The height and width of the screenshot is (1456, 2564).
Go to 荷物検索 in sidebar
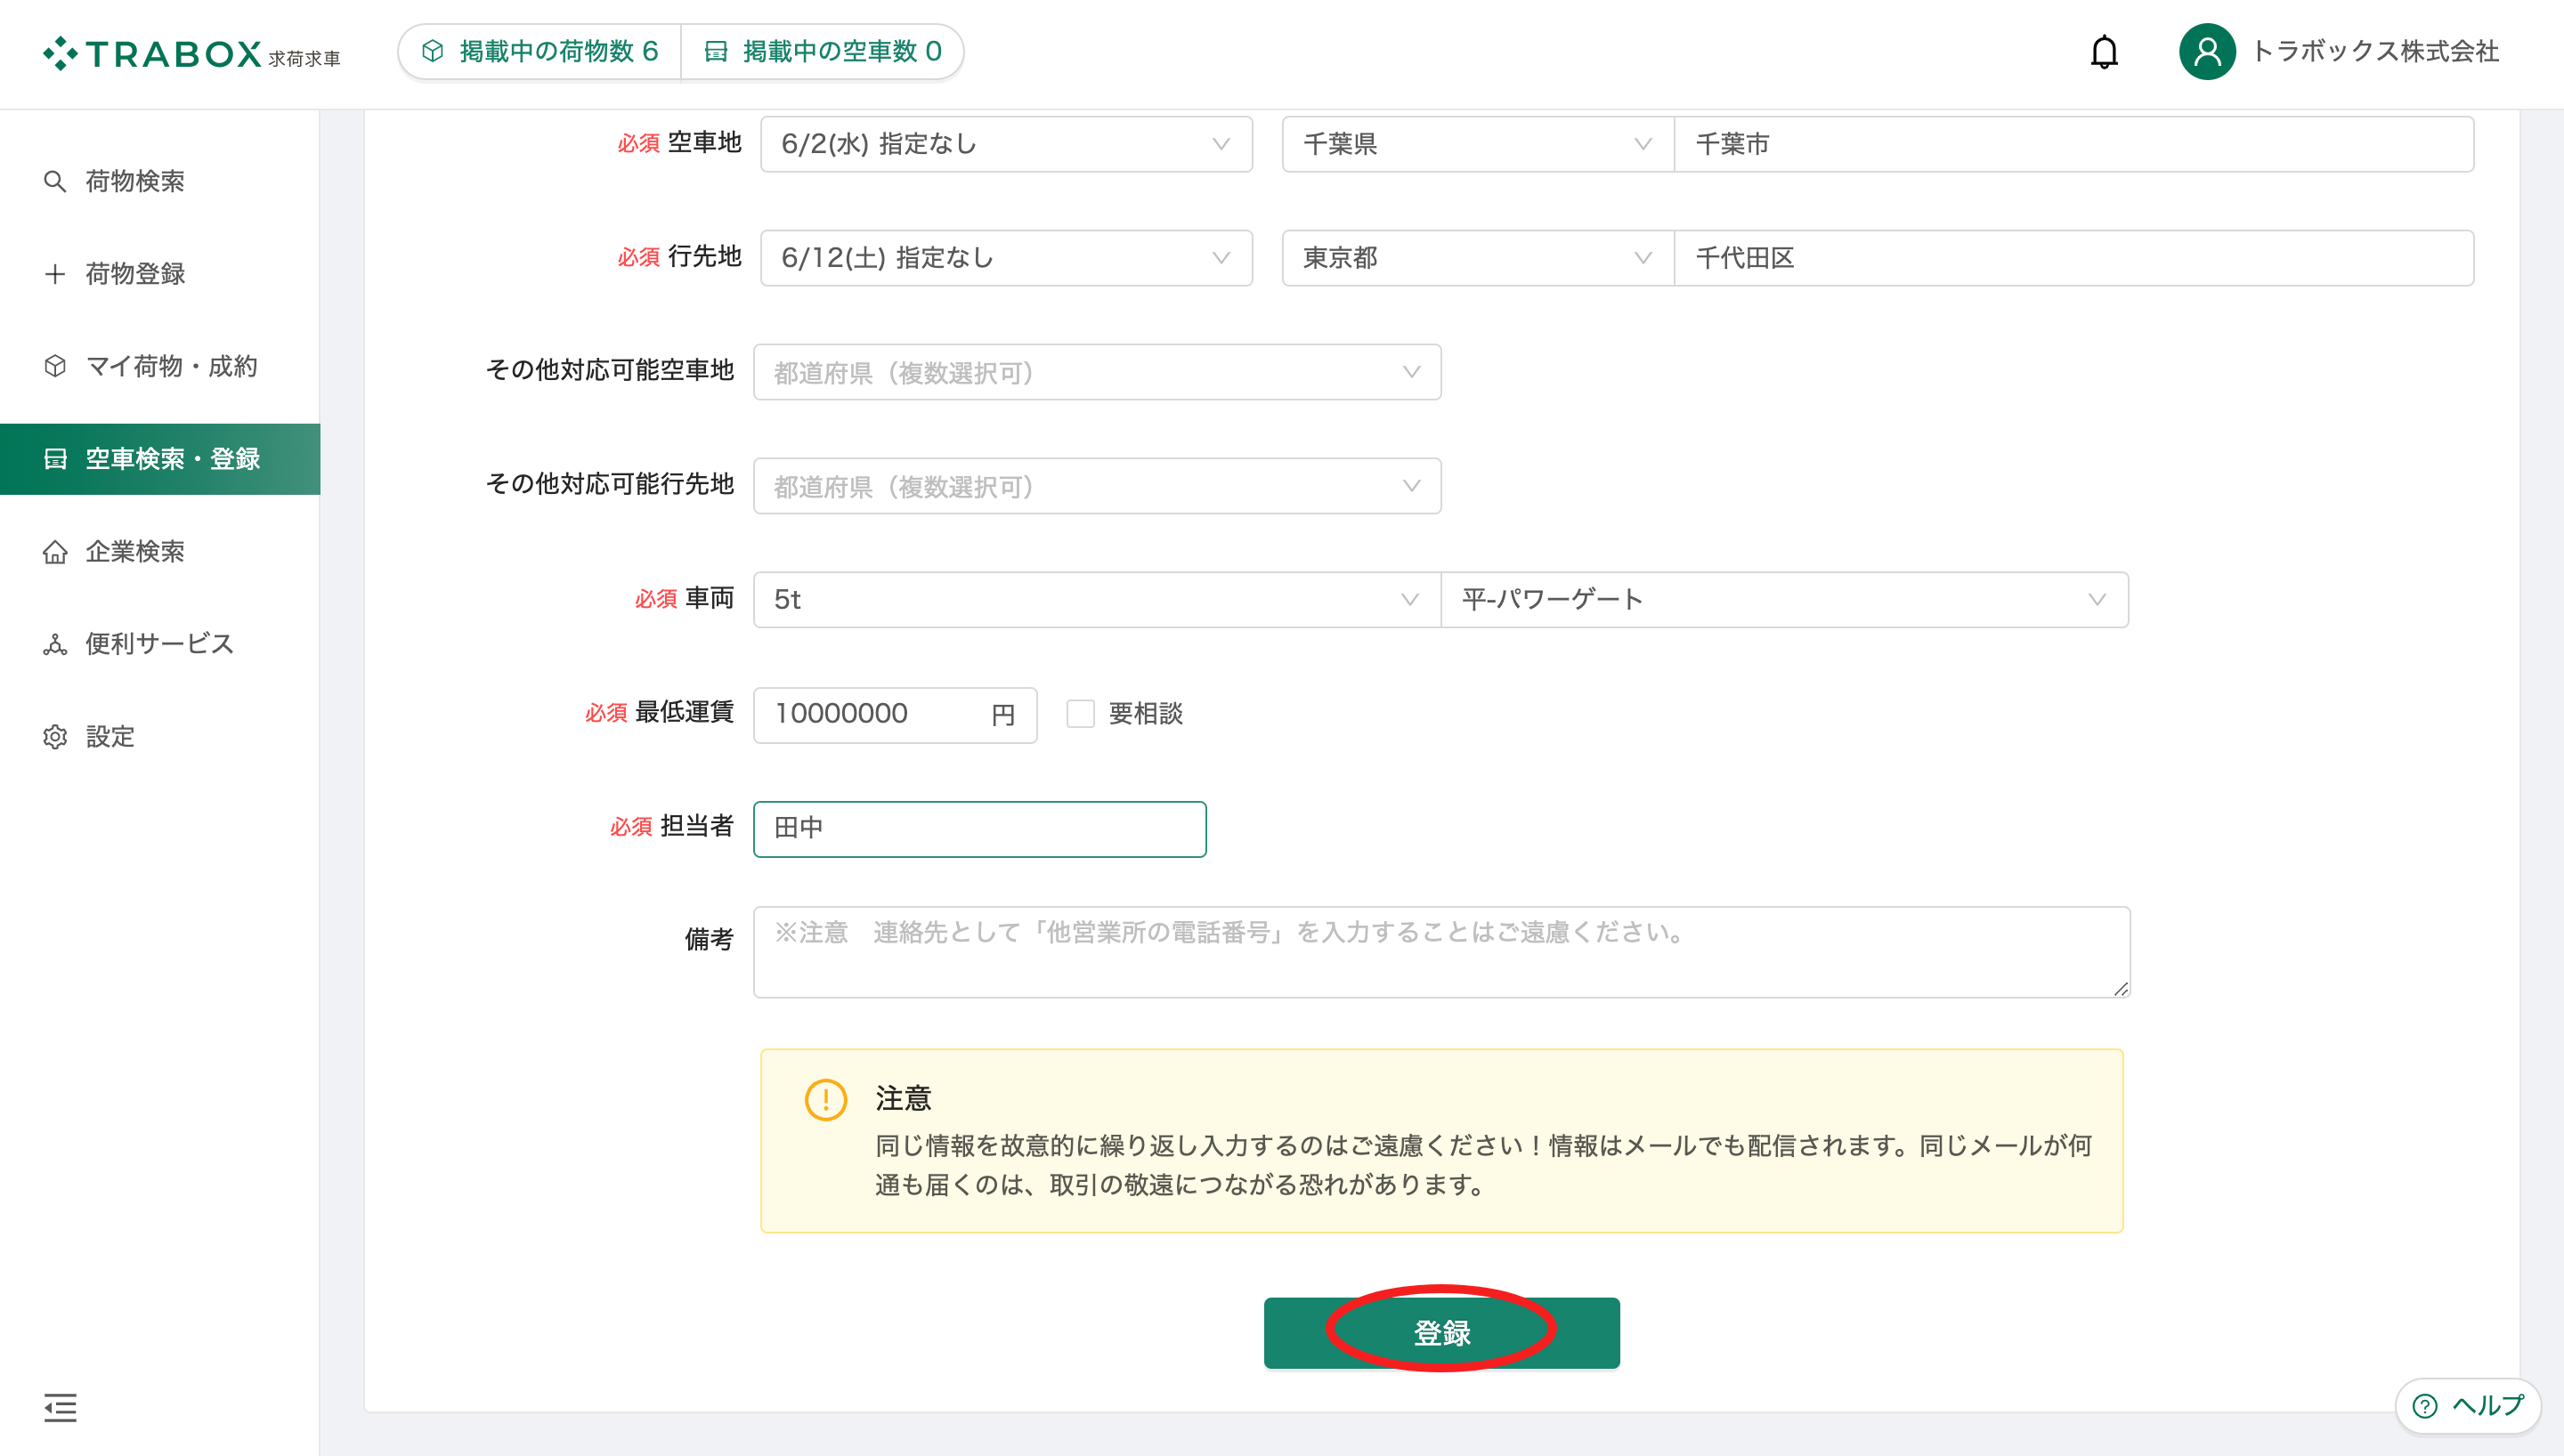(135, 181)
